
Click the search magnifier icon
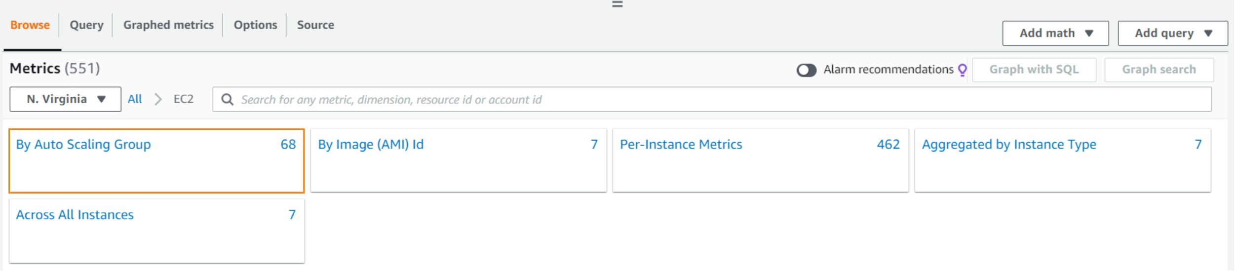[x=227, y=100]
